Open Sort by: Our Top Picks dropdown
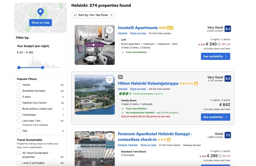Screen dimensions: 256x166 tap(93, 15)
